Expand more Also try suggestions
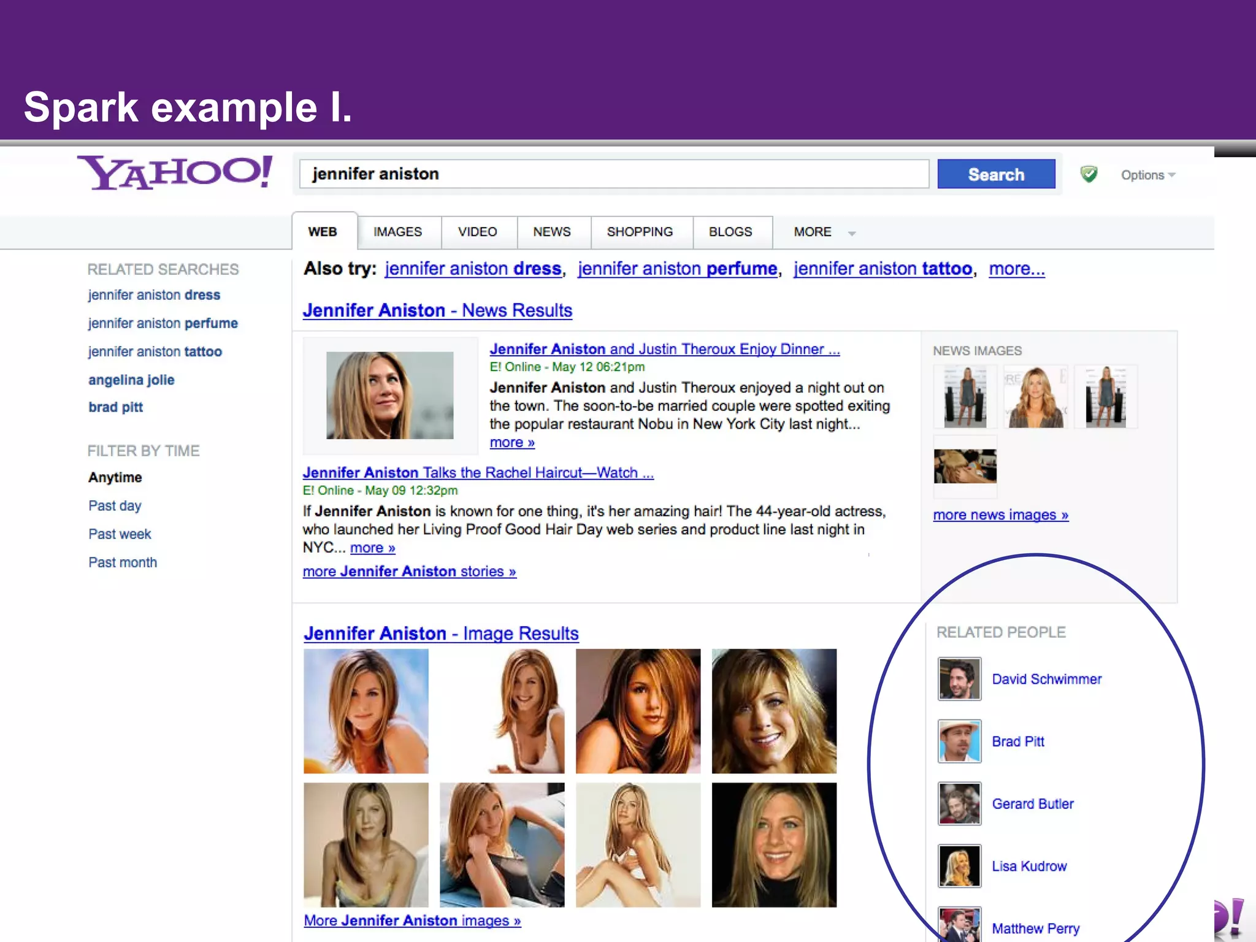The height and width of the screenshot is (942, 1256). (x=1016, y=269)
